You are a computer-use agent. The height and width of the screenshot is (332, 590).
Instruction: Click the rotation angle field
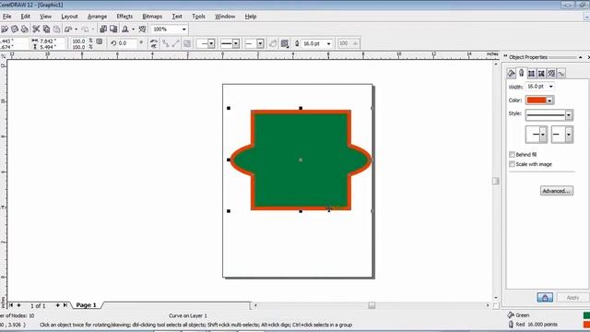(x=127, y=43)
